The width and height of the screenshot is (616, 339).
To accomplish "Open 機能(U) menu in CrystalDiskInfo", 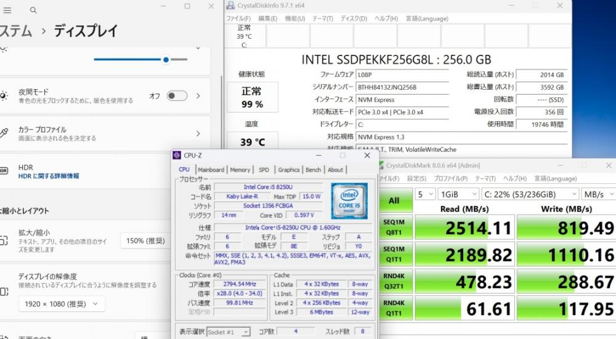I will 294,18.
